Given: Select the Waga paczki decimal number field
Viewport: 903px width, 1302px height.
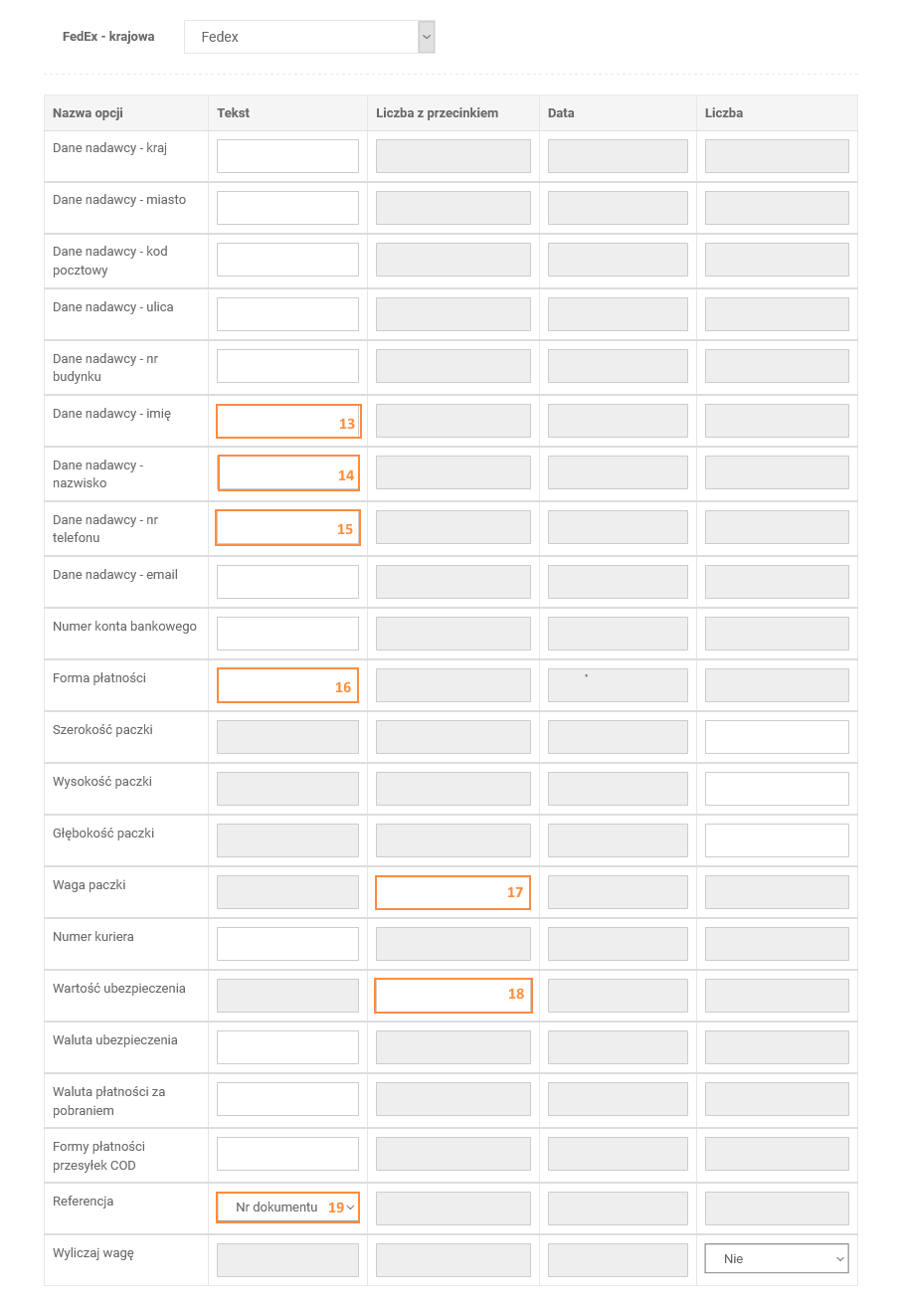Looking at the screenshot, I should click(x=452, y=892).
